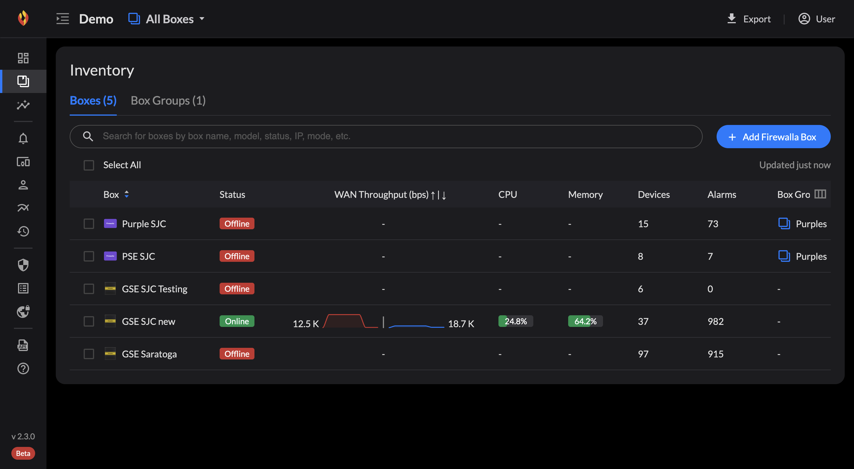Image resolution: width=854 pixels, height=469 pixels.
Task: Click the Firewalla flame logo
Action: tap(23, 18)
